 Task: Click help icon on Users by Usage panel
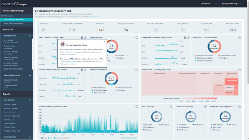[x=171, y=107]
